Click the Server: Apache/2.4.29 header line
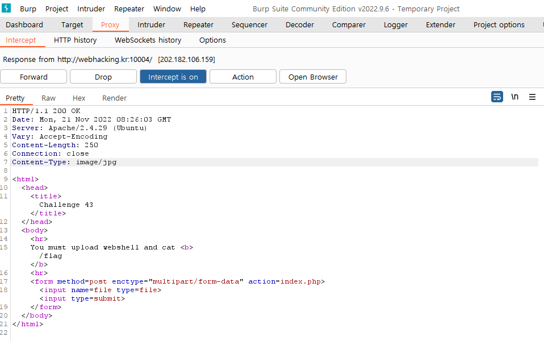 click(79, 128)
